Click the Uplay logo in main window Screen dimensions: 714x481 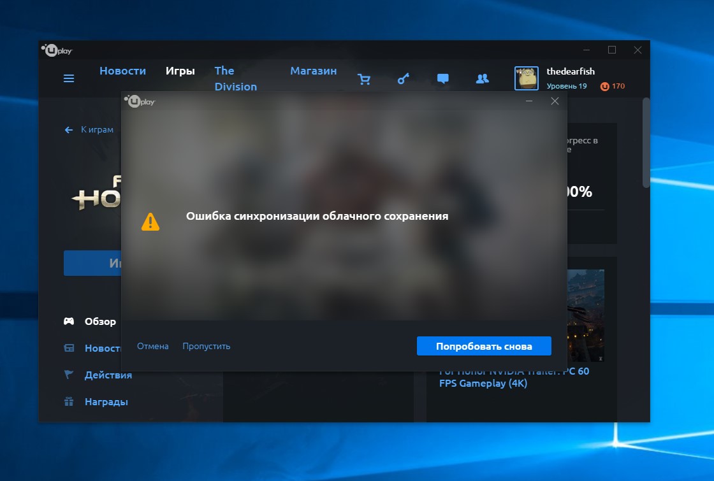pyautogui.click(x=57, y=50)
